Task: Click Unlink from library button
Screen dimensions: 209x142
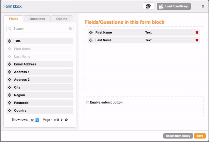Action: 178,136
